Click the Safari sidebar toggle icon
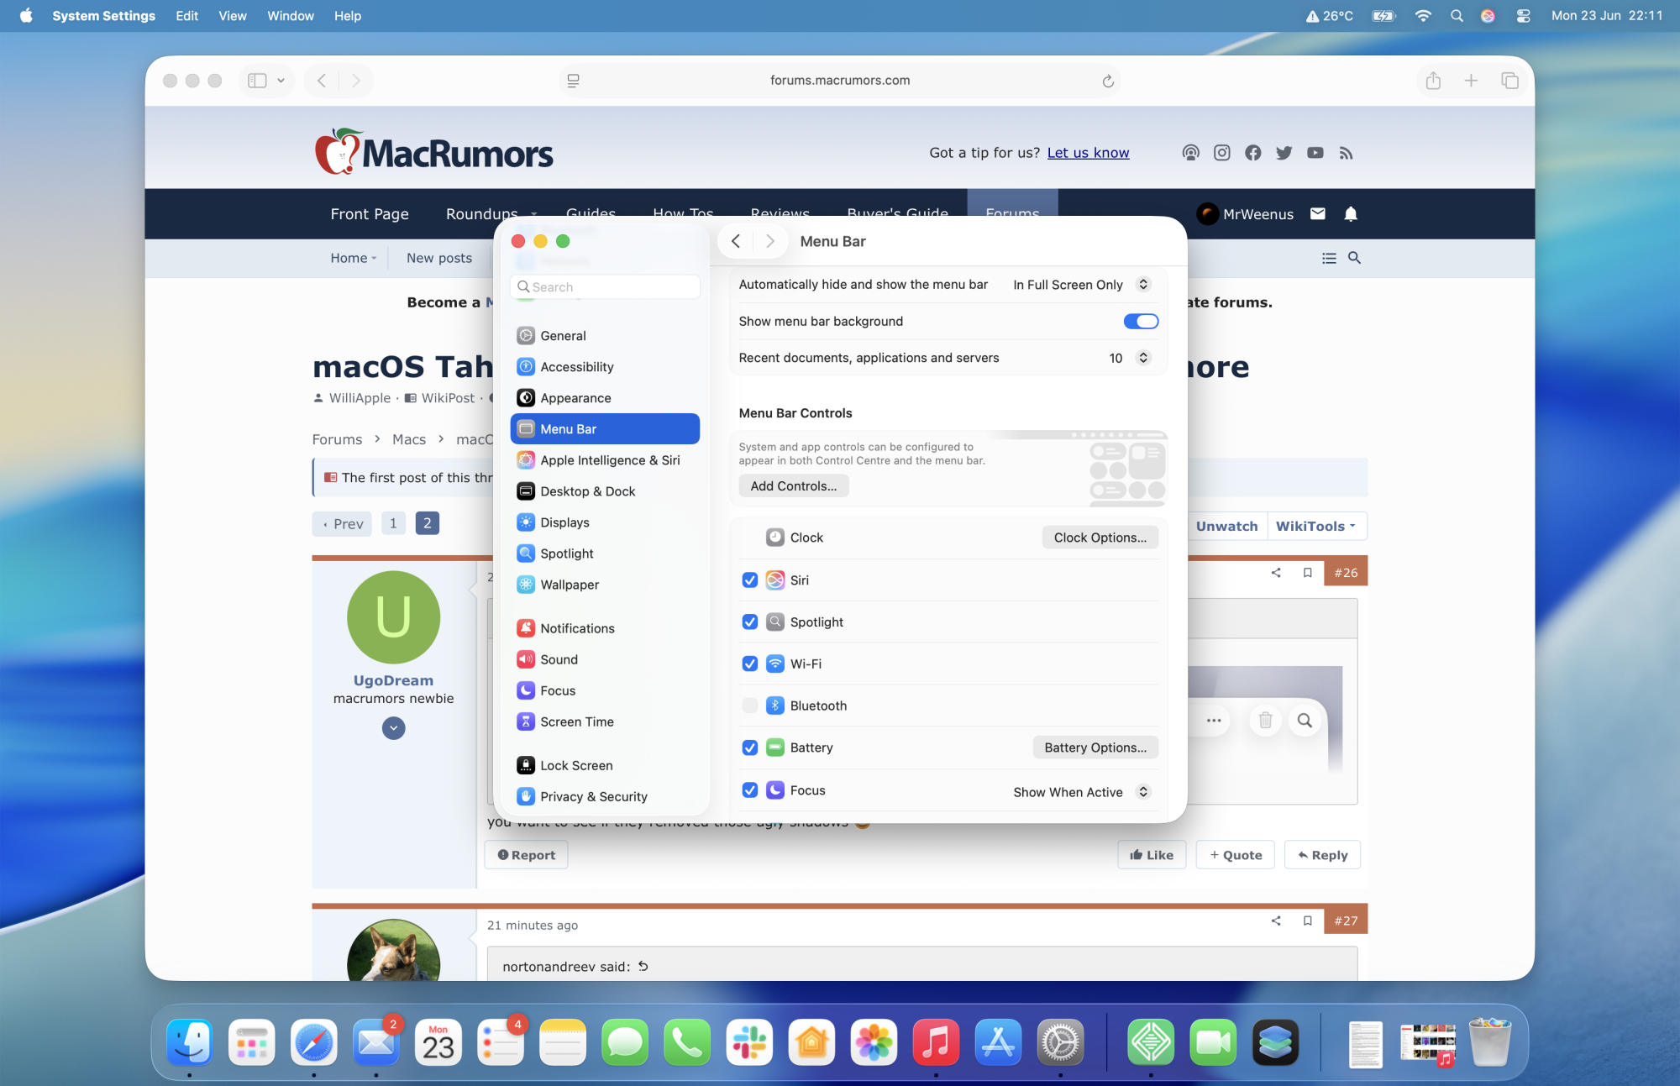Viewport: 1680px width, 1086px height. pyautogui.click(x=258, y=81)
